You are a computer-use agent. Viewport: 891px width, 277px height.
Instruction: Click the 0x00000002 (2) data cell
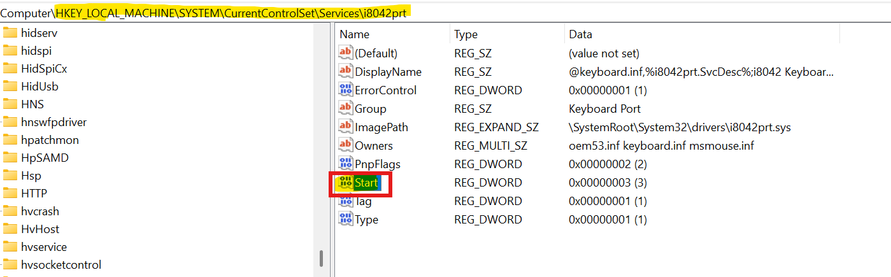coord(608,164)
